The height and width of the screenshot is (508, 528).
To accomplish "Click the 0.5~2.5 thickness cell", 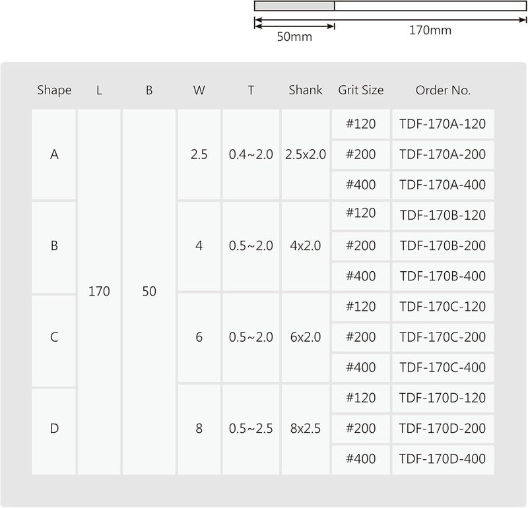I will tap(251, 429).
